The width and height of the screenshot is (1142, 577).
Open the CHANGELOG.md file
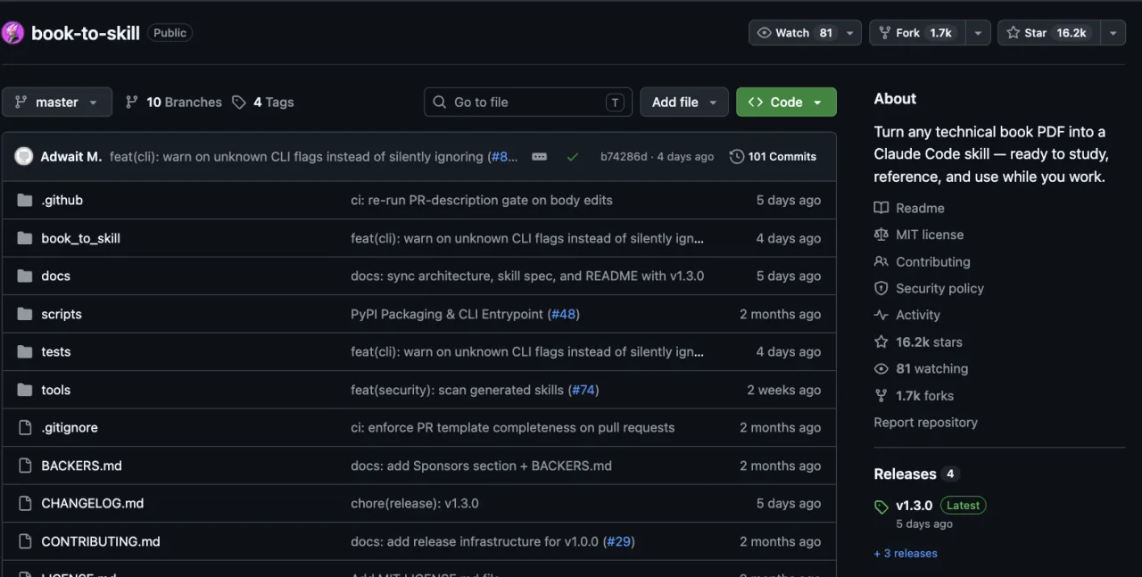(92, 503)
